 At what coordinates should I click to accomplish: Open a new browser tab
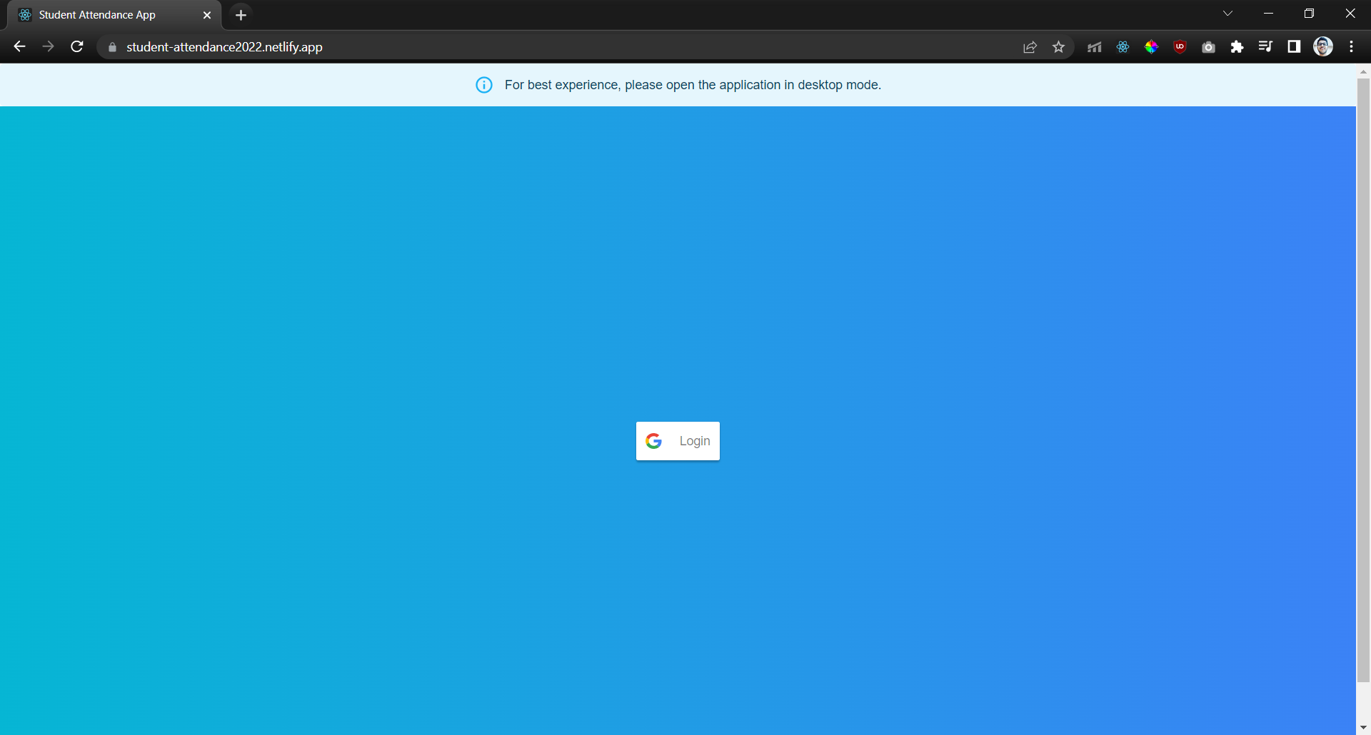click(241, 14)
